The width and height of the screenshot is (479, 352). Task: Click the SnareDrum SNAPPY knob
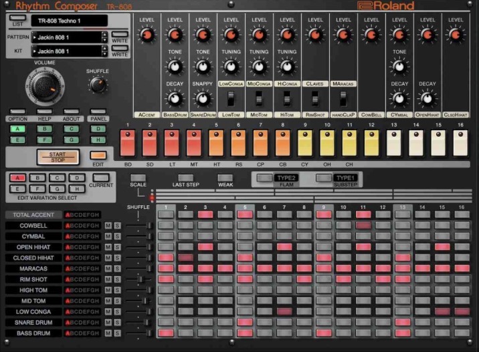[203, 98]
